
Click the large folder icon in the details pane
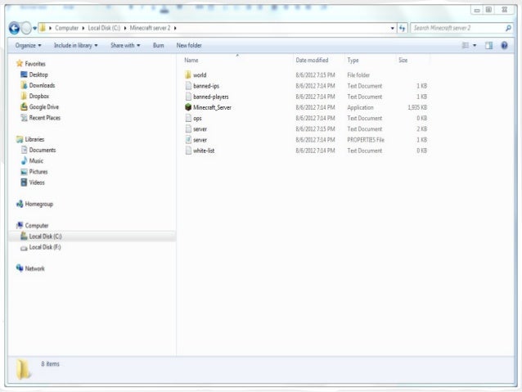click(24, 369)
